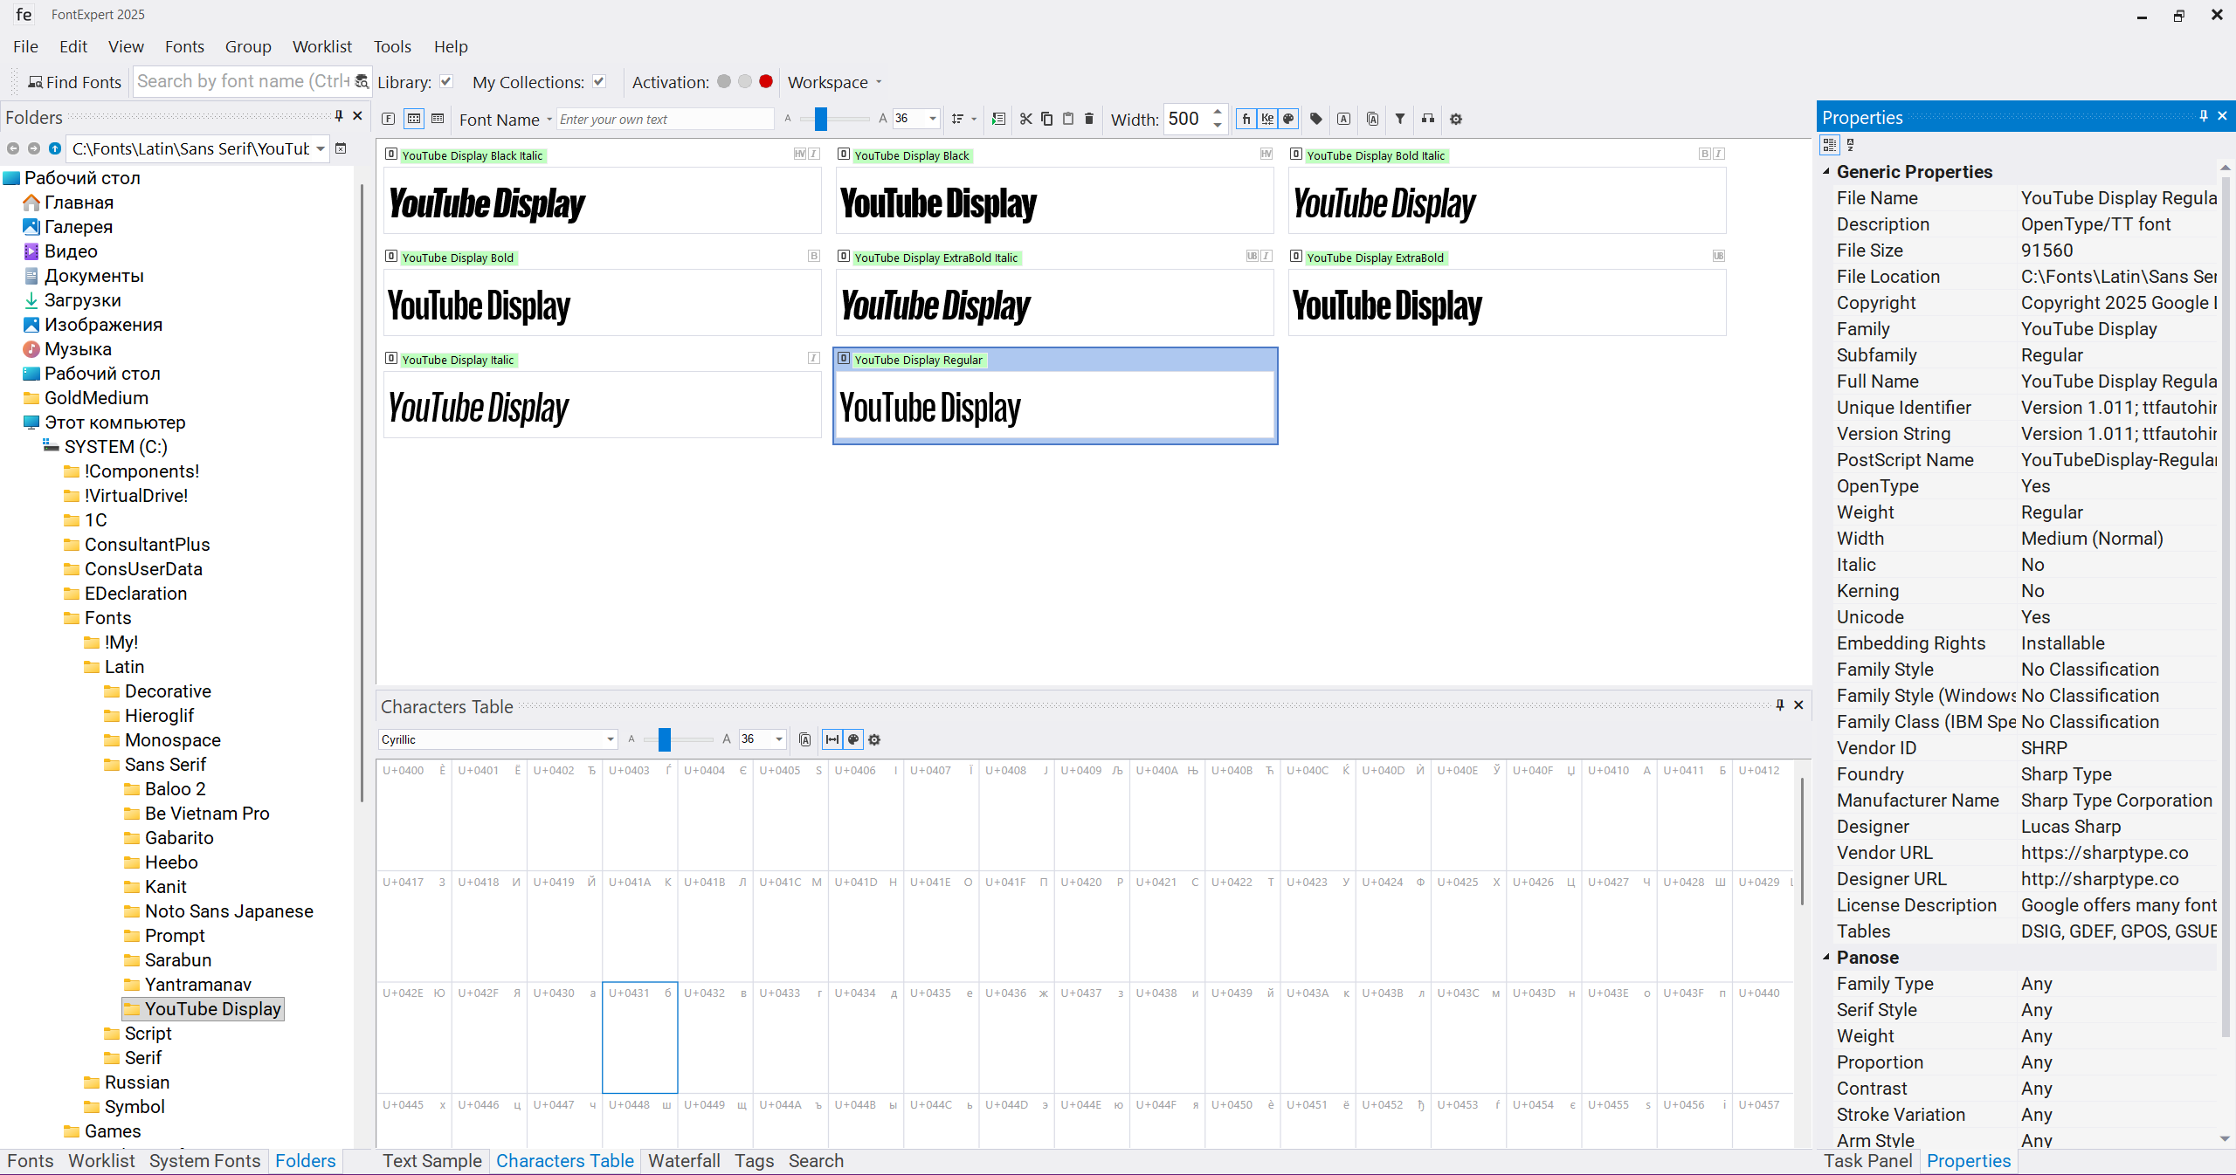Viewport: 2236px width, 1175px height.
Task: Uncheck the My Collections checkbox
Action: click(x=599, y=81)
